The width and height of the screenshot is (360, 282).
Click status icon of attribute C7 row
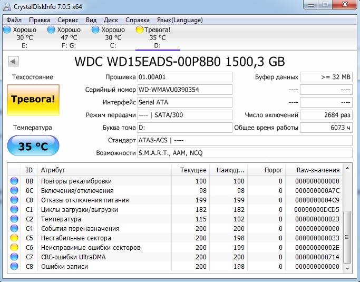[x=14, y=257]
